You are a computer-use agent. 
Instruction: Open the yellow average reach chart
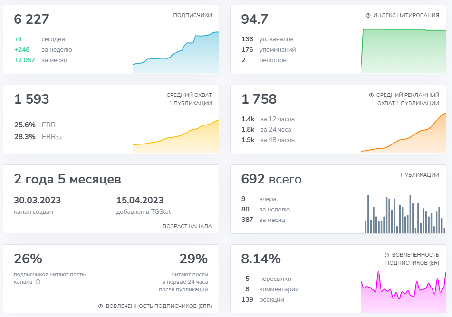pos(176,136)
